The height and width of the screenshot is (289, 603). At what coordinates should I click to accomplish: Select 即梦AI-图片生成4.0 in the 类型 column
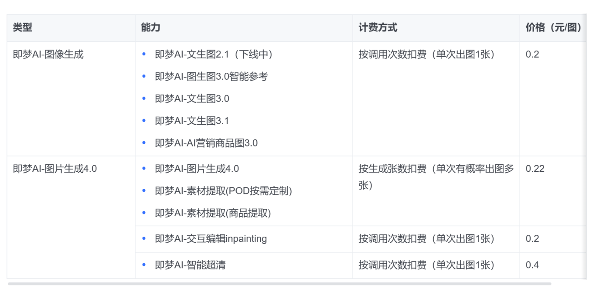pos(55,169)
